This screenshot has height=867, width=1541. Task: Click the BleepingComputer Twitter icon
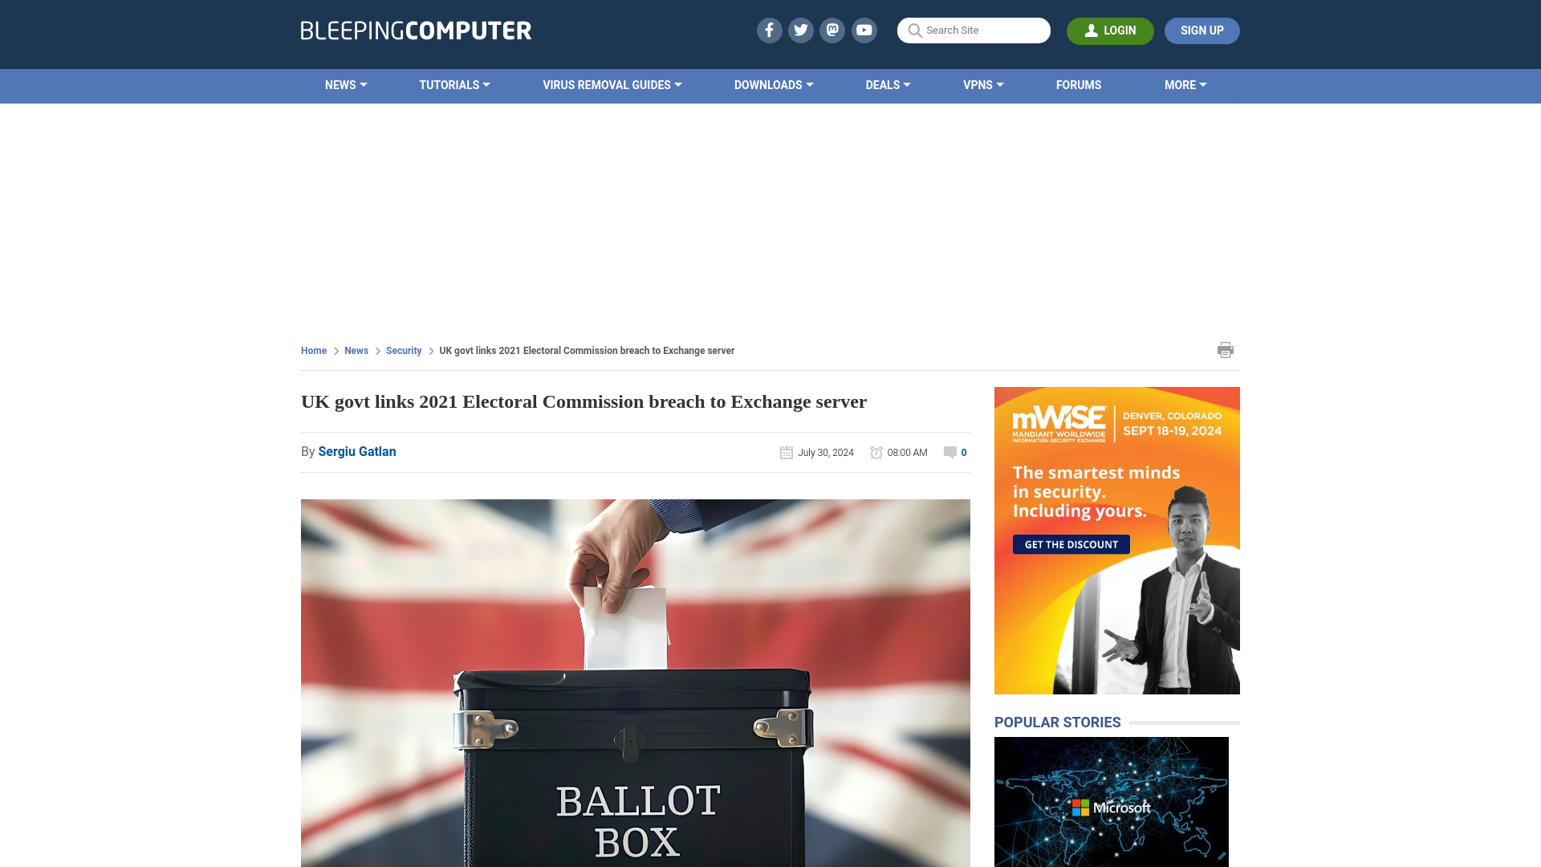tap(800, 30)
